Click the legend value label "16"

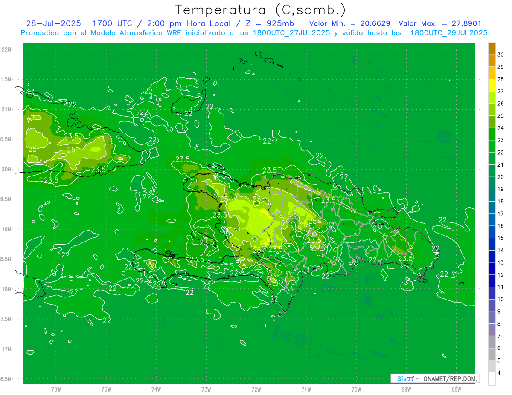(x=501, y=226)
